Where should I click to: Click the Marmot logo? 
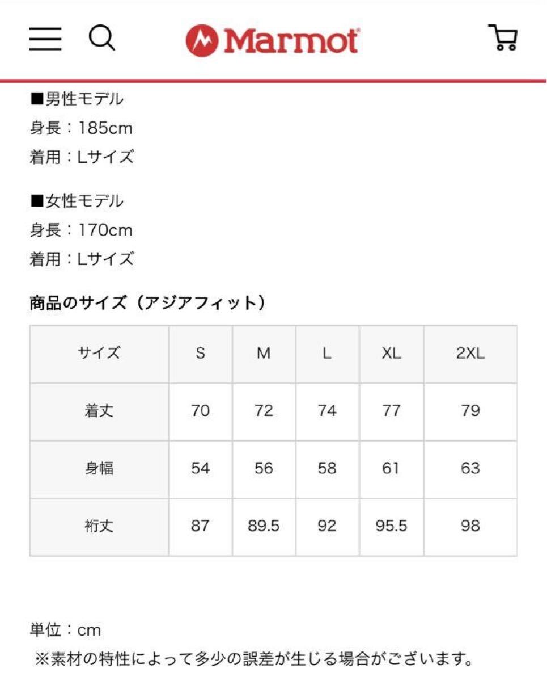(x=273, y=40)
